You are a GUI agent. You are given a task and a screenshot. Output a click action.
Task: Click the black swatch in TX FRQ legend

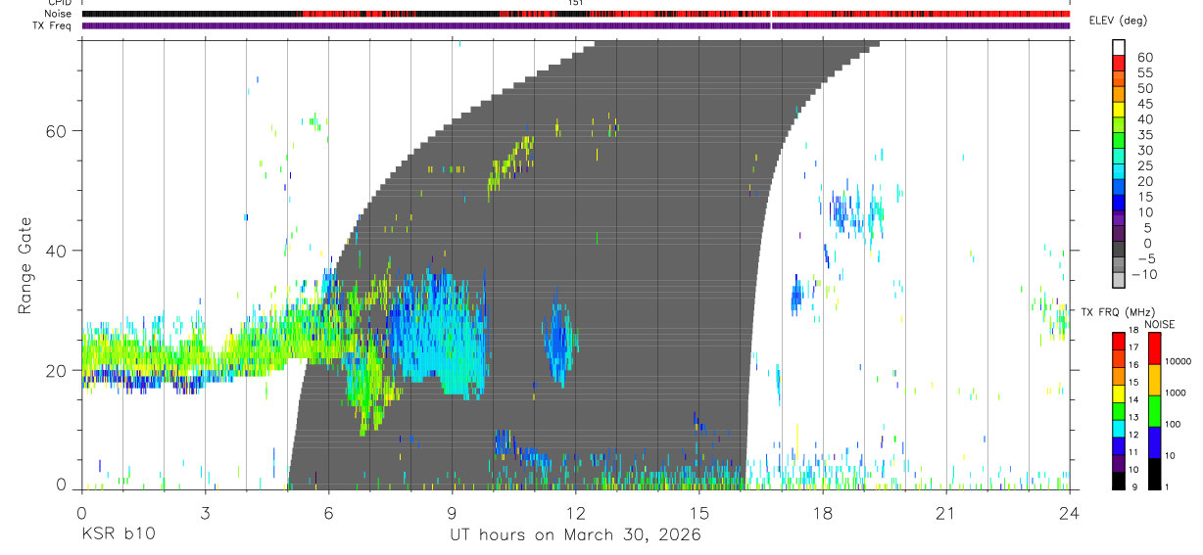pos(1119,481)
